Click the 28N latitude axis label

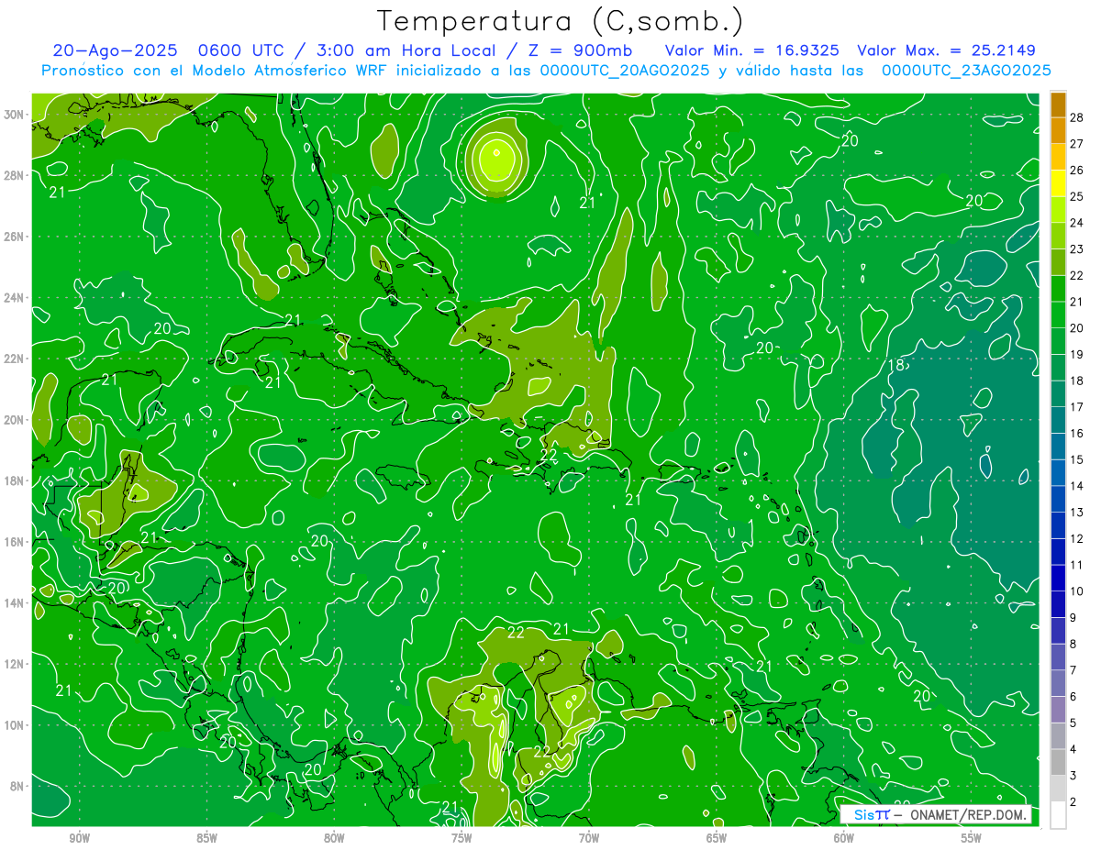point(14,175)
